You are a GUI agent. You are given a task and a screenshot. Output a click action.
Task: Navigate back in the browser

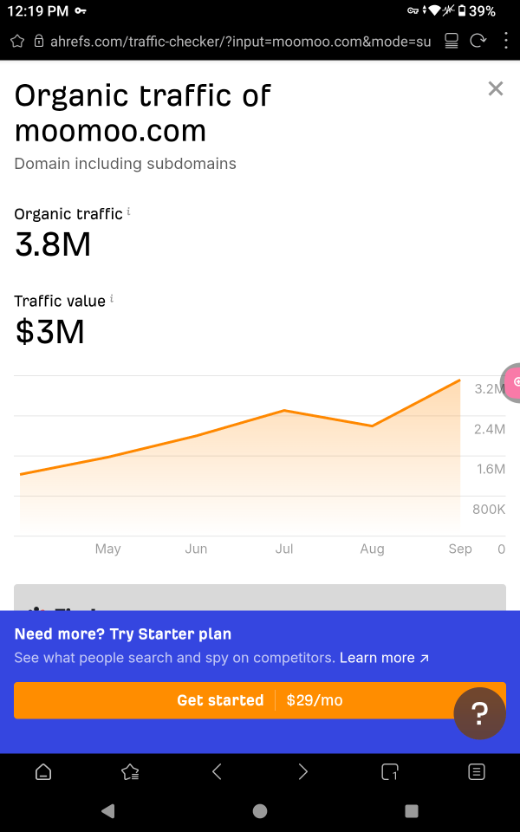click(x=217, y=771)
